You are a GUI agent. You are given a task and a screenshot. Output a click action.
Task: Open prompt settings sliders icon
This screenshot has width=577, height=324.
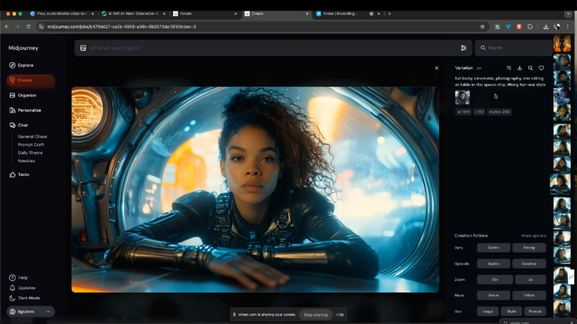point(463,48)
